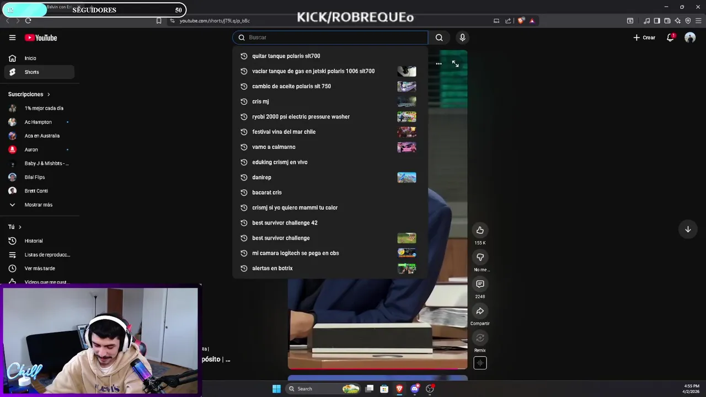Open Brave VPN shield icon
The height and width of the screenshot is (397, 706).
point(688,21)
